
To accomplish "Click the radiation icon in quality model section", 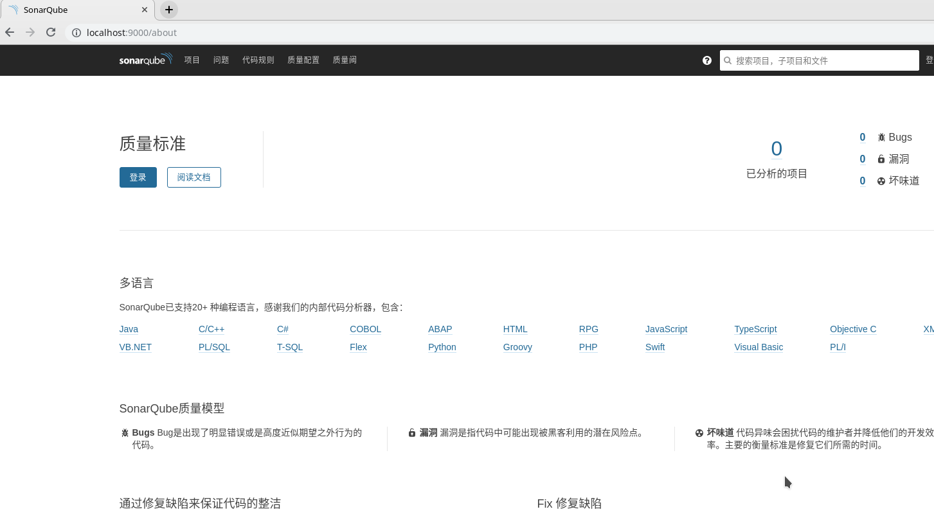I will (699, 433).
